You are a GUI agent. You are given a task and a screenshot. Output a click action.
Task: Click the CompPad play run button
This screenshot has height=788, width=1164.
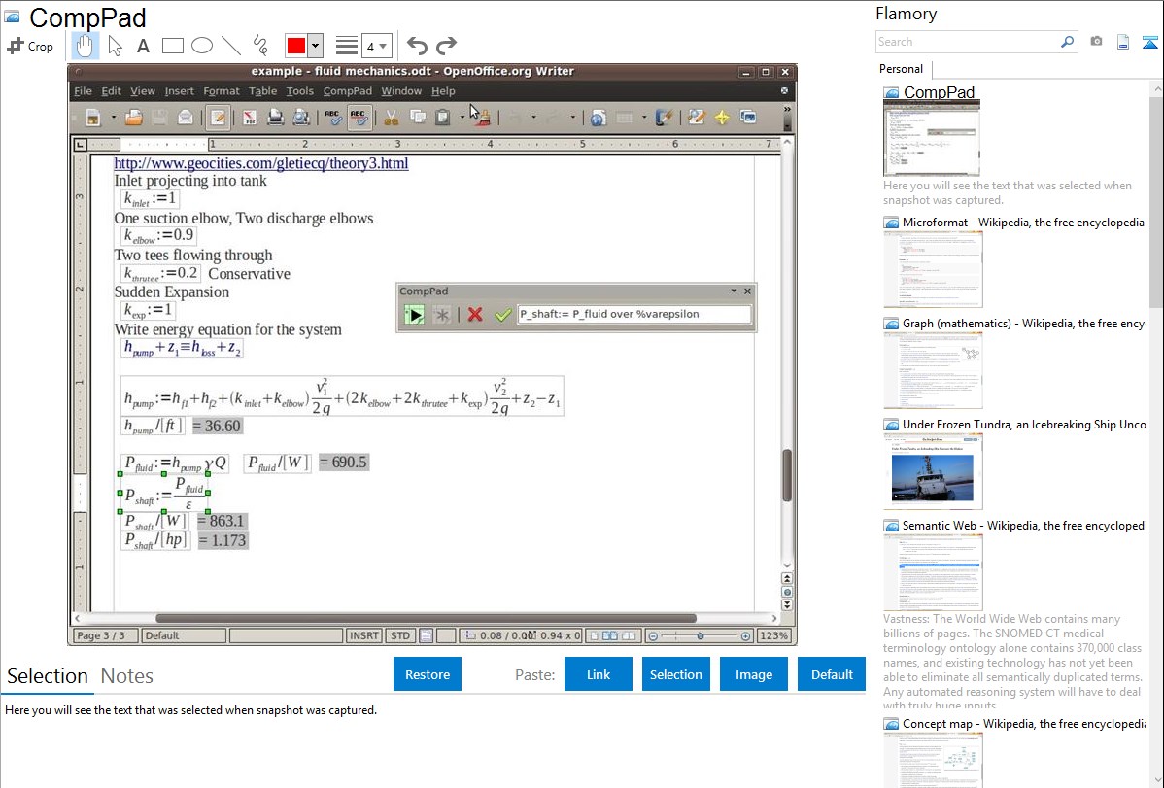[414, 314]
